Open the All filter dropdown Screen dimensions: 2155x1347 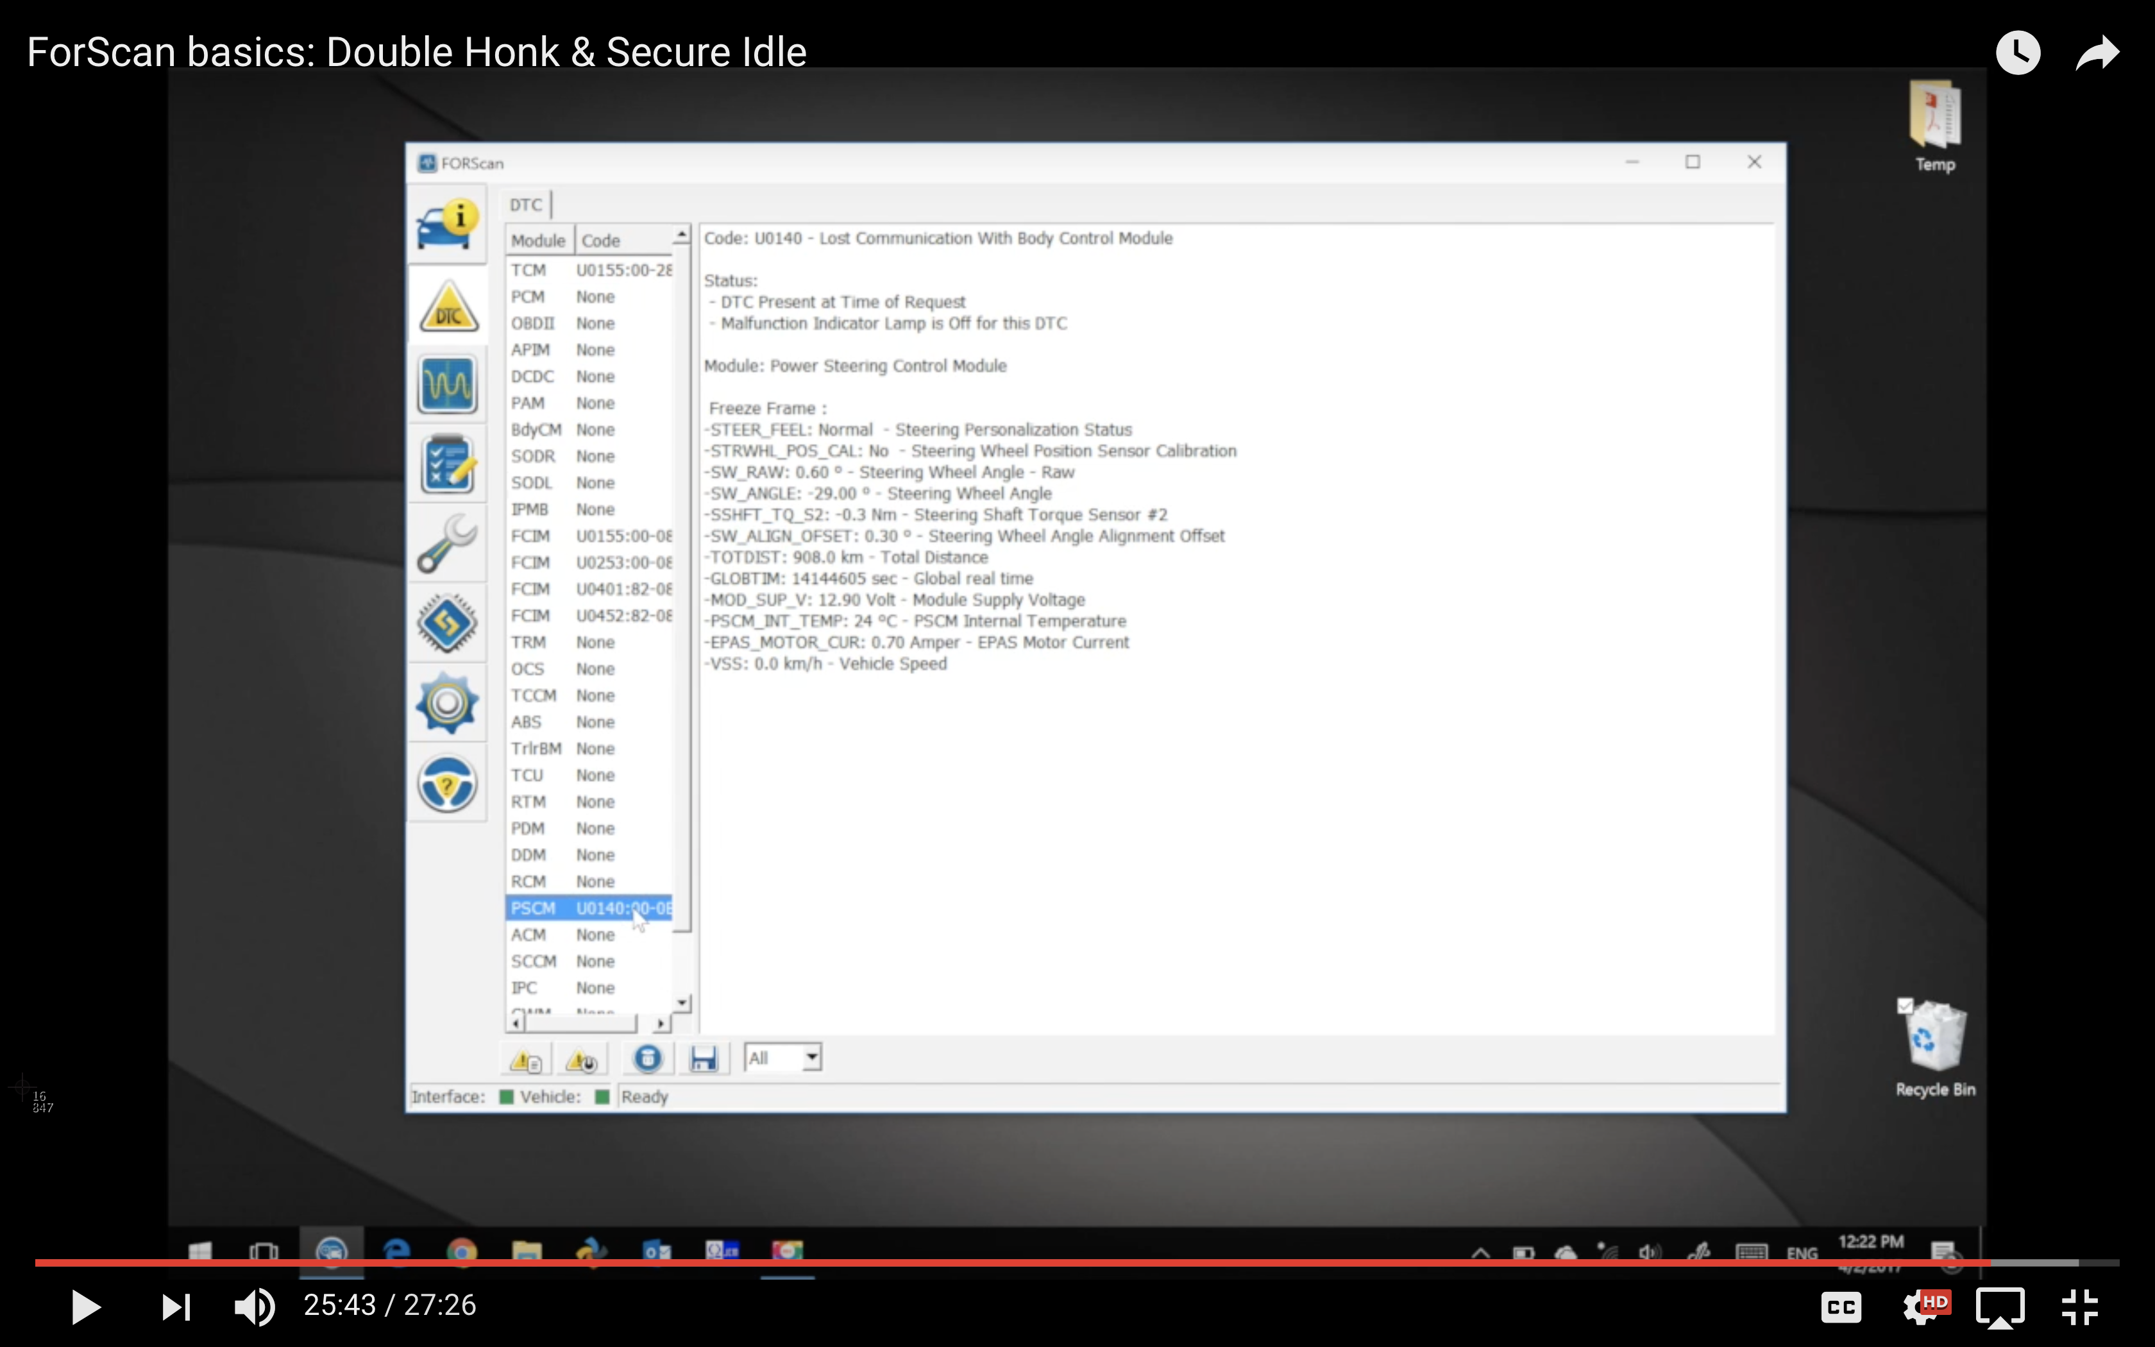(x=782, y=1058)
